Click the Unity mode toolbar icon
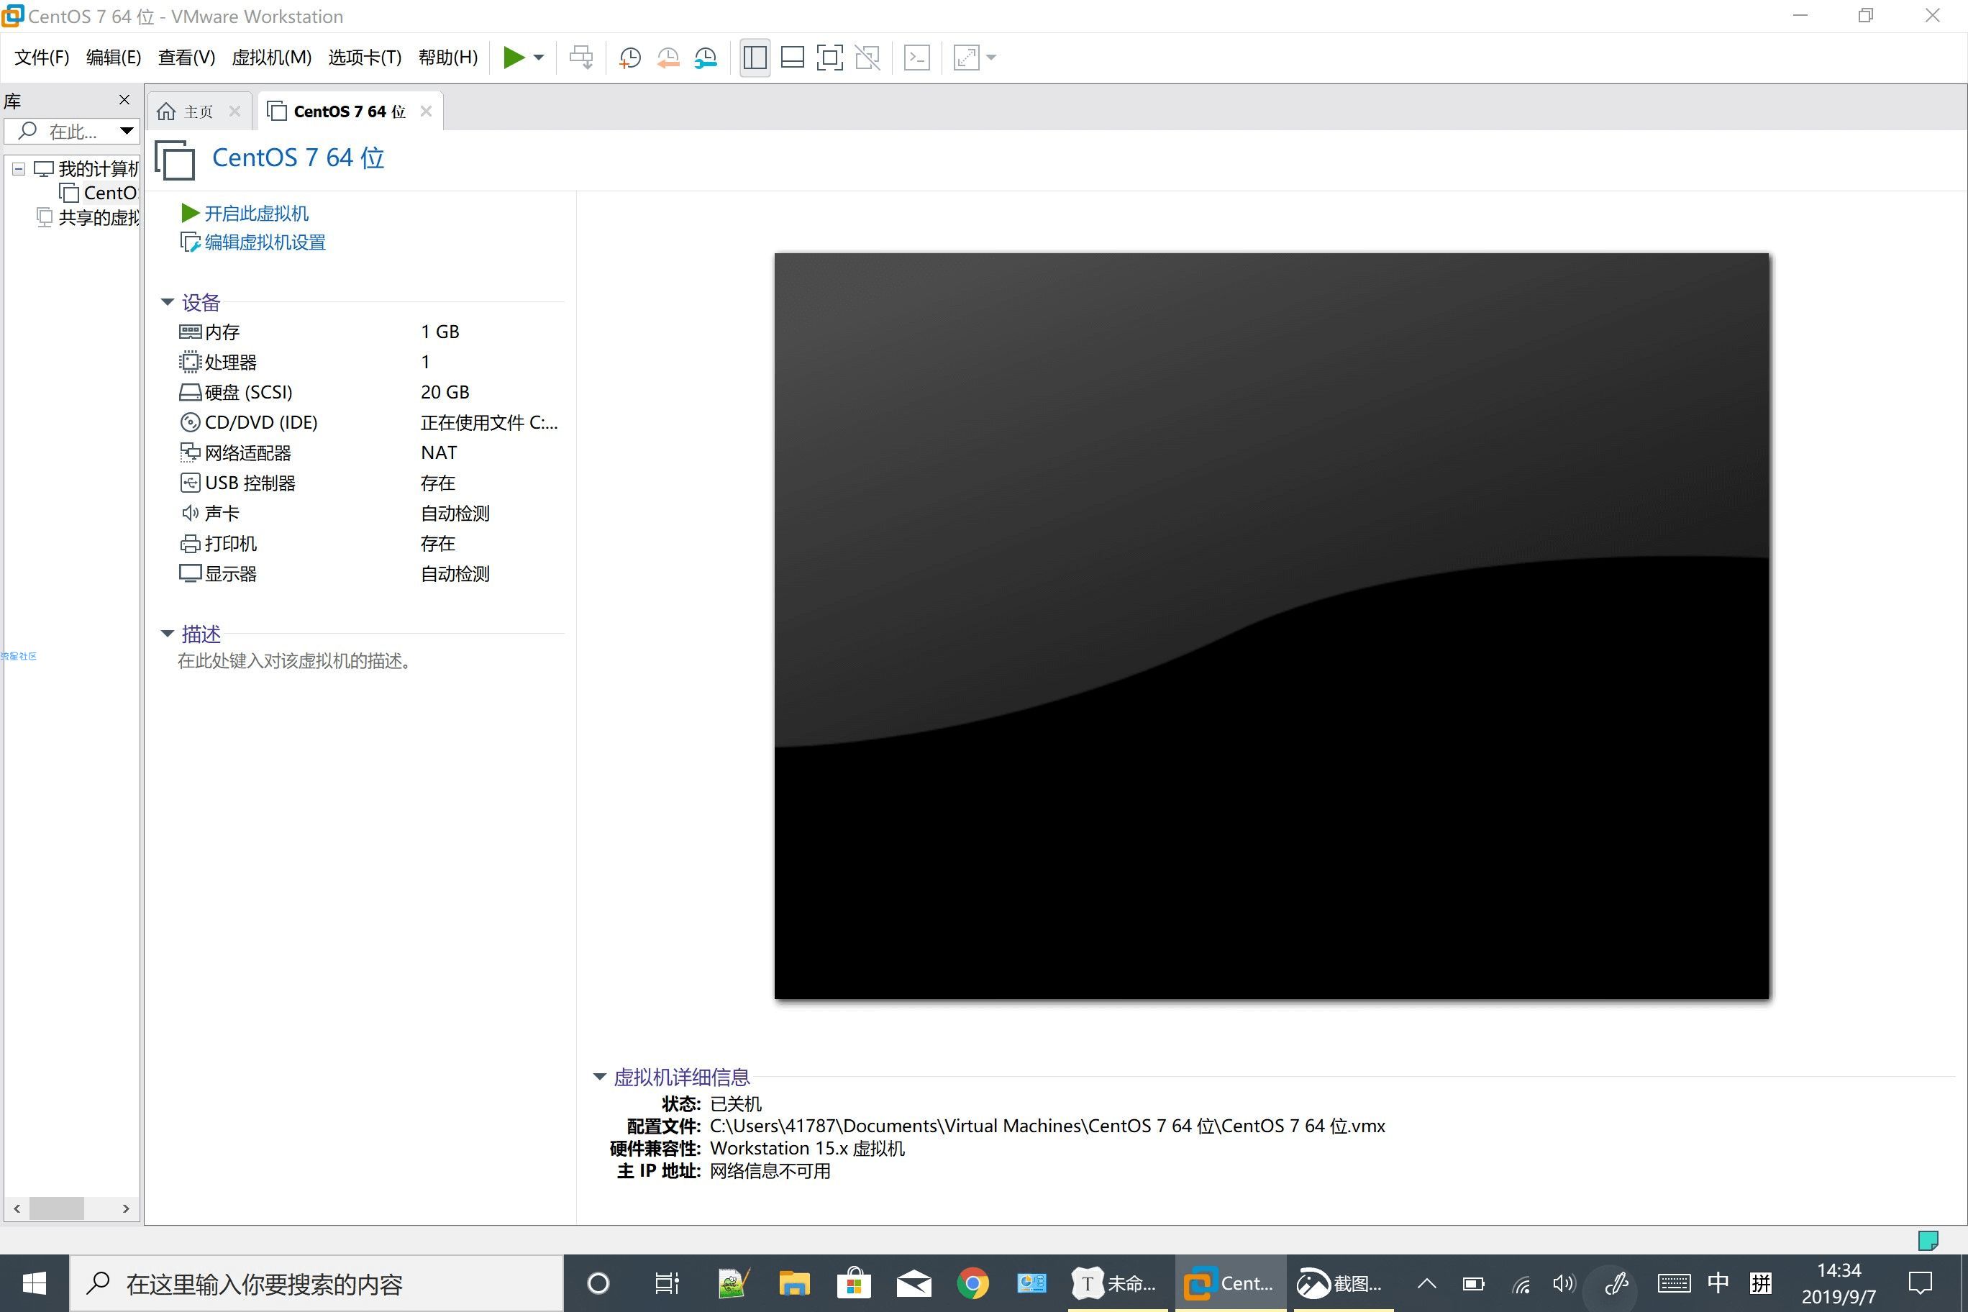 pyautogui.click(x=867, y=58)
